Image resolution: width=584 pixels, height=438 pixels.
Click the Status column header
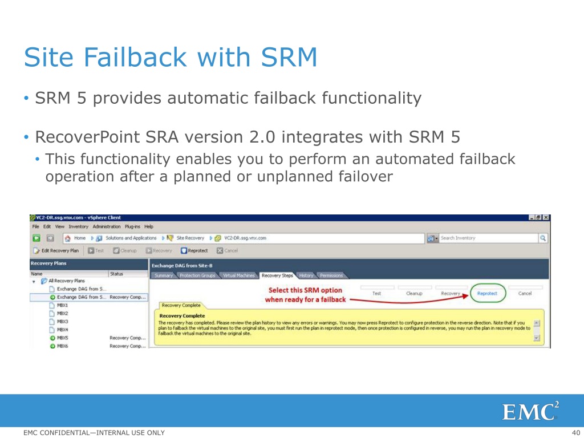[128, 274]
